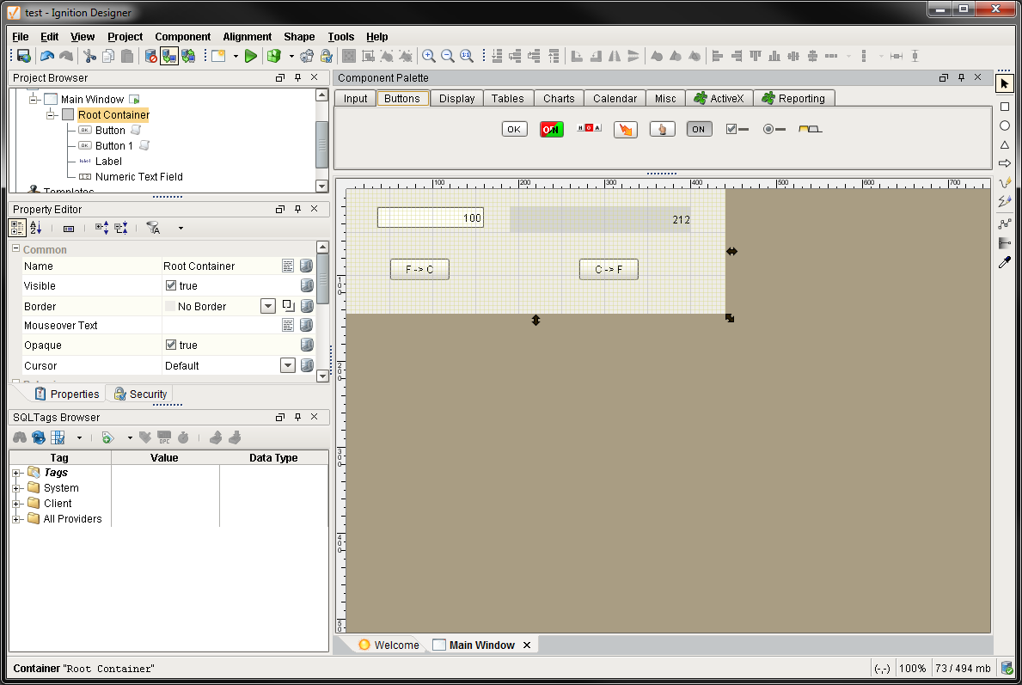Click the green cube translation icon
The width and height of the screenshot is (1022, 685).
pyautogui.click(x=273, y=56)
